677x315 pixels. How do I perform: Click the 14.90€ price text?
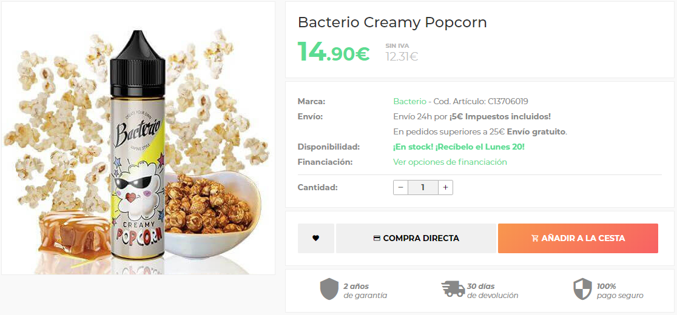[x=334, y=51]
